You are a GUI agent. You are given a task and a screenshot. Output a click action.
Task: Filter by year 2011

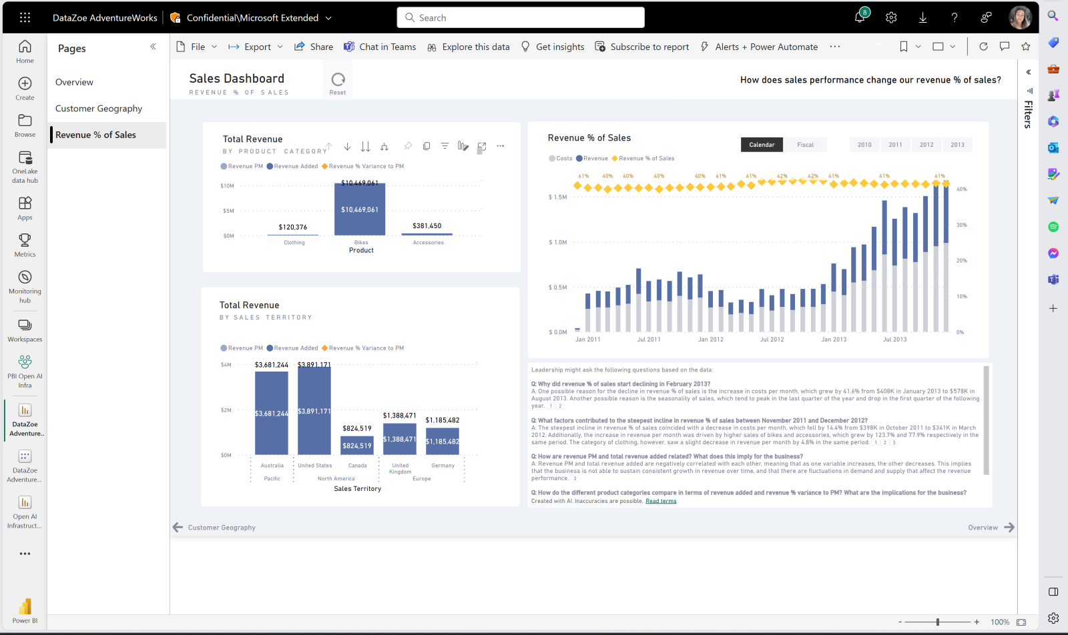pos(895,145)
